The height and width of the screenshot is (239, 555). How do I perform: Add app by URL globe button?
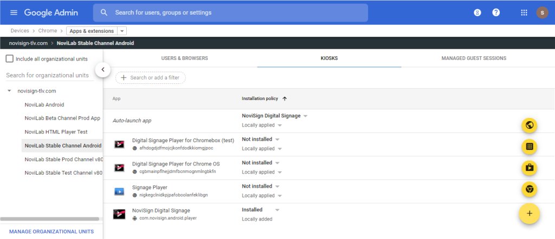tap(529, 125)
